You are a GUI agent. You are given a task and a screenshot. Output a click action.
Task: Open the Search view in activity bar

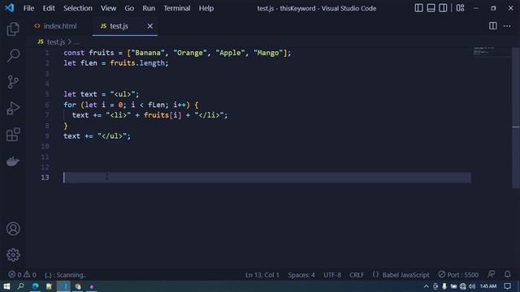click(13, 55)
